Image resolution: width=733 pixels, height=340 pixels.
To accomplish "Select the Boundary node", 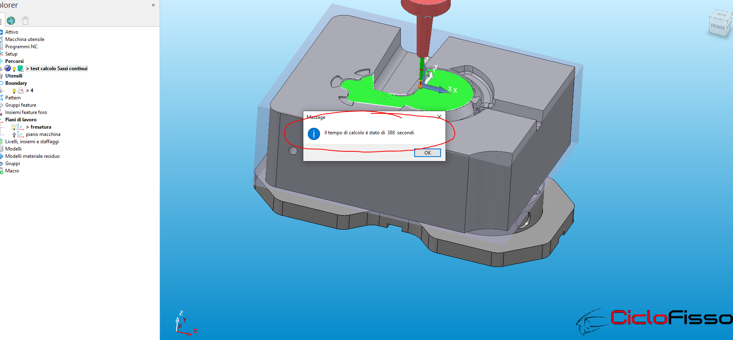I will (x=16, y=83).
